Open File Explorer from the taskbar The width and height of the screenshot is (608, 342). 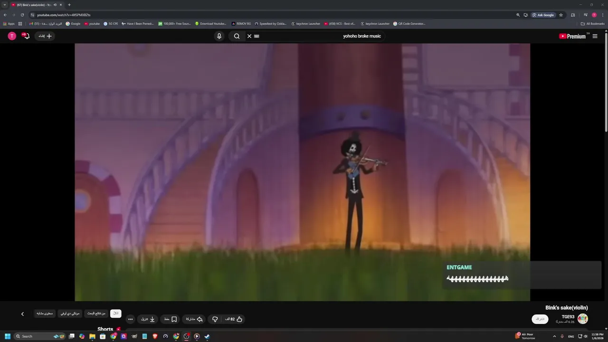pyautogui.click(x=92, y=336)
